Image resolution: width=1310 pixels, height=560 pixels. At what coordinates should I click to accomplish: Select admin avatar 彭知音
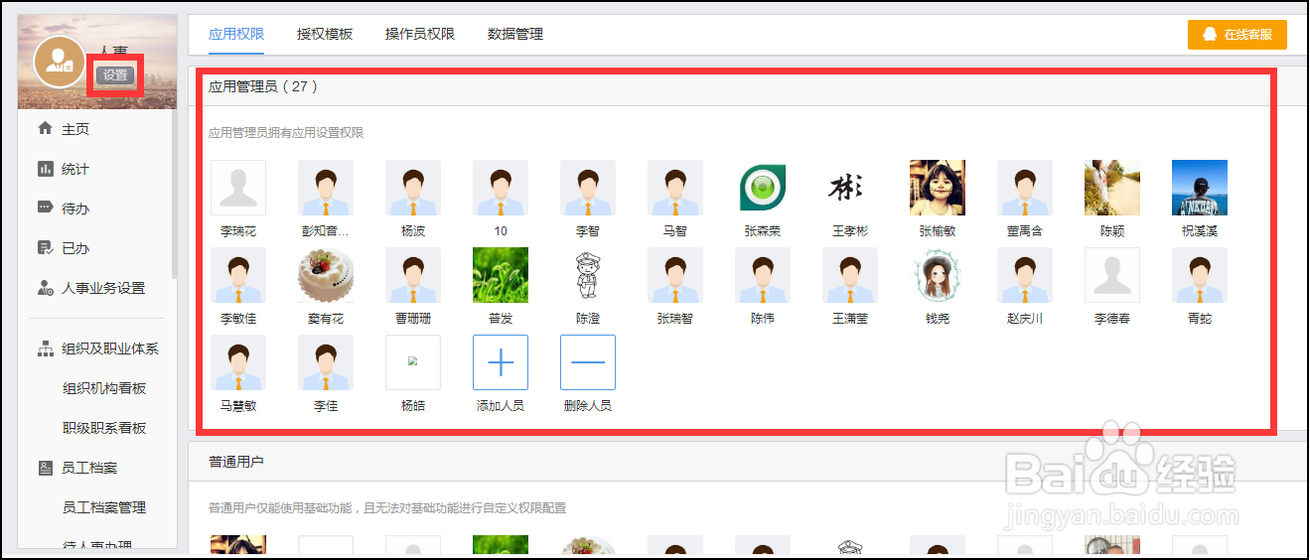326,188
